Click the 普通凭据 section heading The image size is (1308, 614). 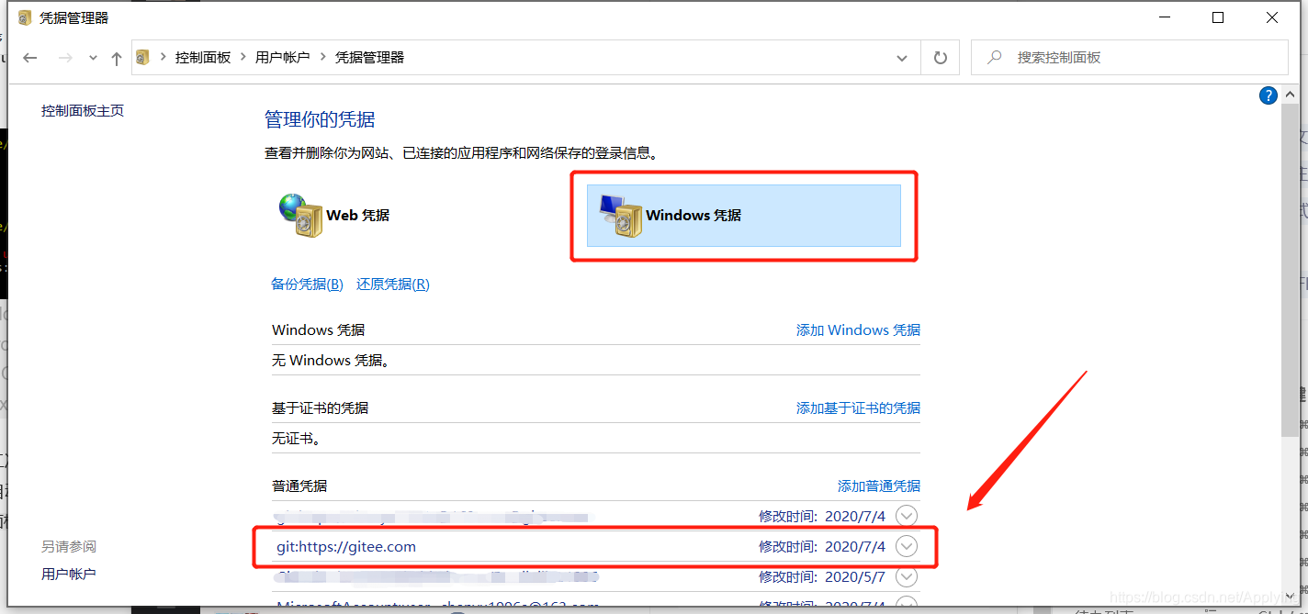pyautogui.click(x=299, y=486)
